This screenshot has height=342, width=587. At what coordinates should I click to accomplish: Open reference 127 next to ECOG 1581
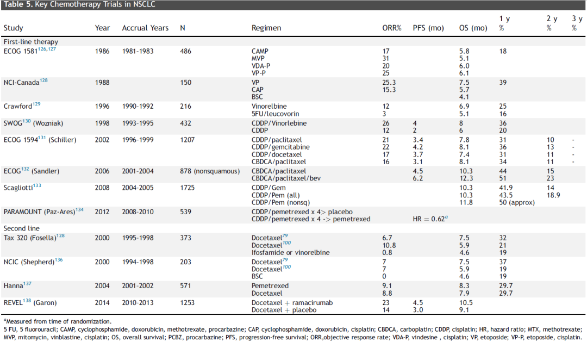point(52,49)
